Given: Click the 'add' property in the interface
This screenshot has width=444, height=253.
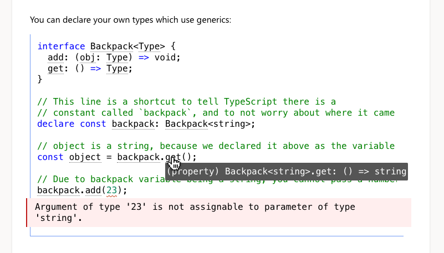Looking at the screenshot, I should coord(56,58).
